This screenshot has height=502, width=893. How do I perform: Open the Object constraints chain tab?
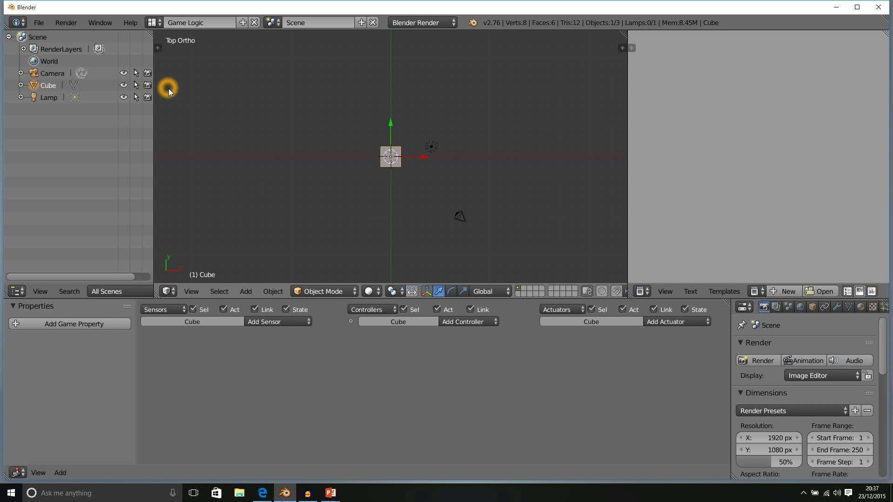point(824,307)
